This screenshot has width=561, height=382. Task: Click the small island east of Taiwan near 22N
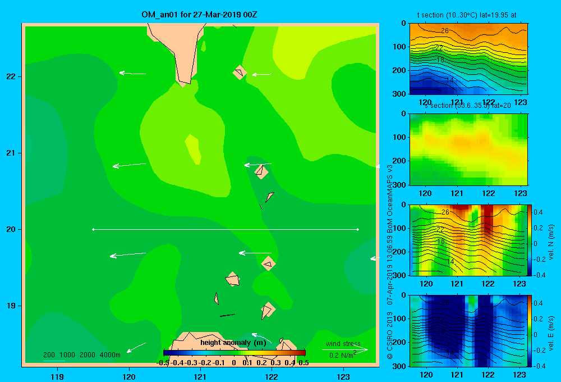[240, 72]
